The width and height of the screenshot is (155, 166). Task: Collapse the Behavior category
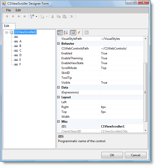tap(59, 44)
